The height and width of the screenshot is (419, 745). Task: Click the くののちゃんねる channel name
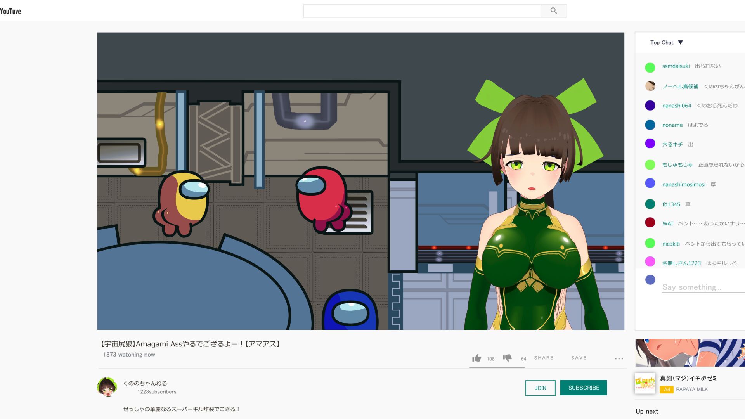click(145, 383)
